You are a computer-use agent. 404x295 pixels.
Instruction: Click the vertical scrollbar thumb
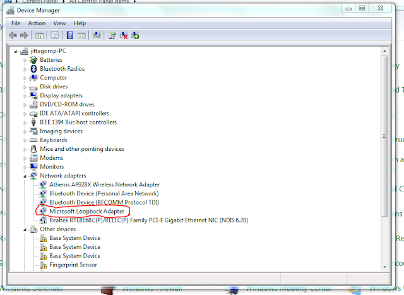[384, 136]
